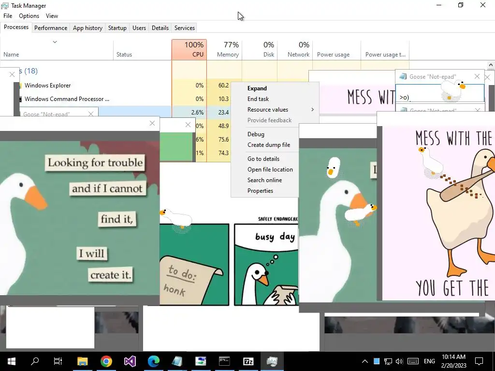This screenshot has height=371, width=495.
Task: Open the File menu
Action: click(x=8, y=16)
